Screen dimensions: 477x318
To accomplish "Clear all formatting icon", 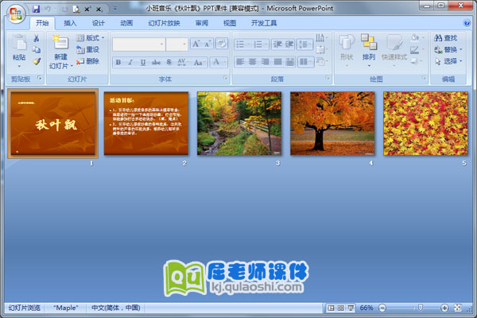I will coord(222,44).
